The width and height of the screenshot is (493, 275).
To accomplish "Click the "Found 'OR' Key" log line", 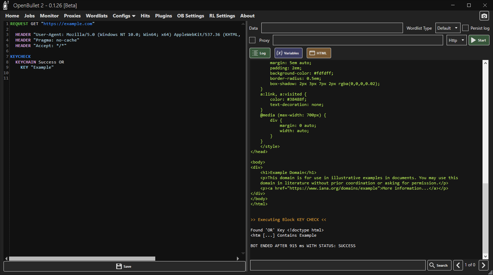I will 287,230.
